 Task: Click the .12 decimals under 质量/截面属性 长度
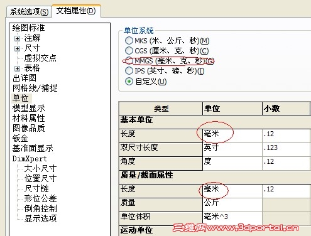click(286, 191)
